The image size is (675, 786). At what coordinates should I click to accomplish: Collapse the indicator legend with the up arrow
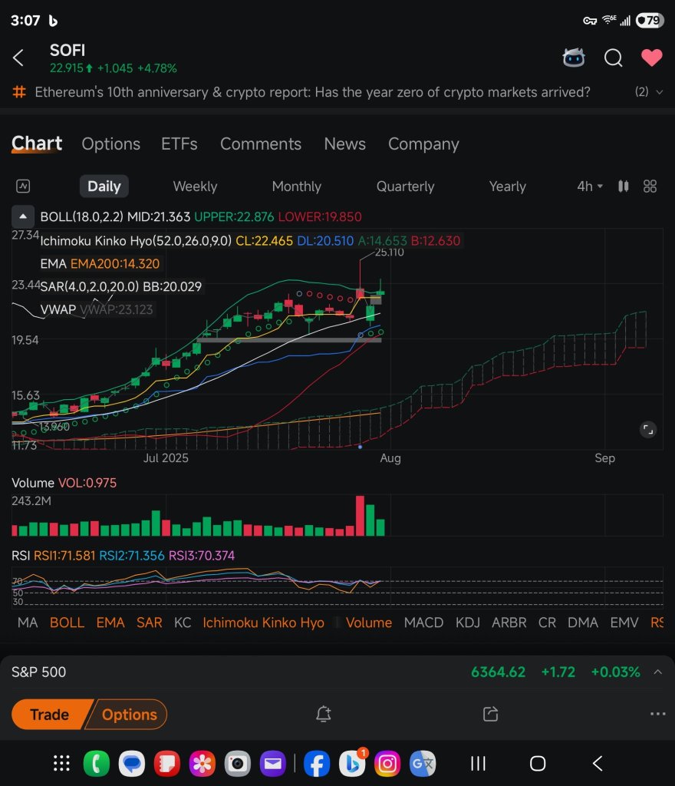click(23, 216)
